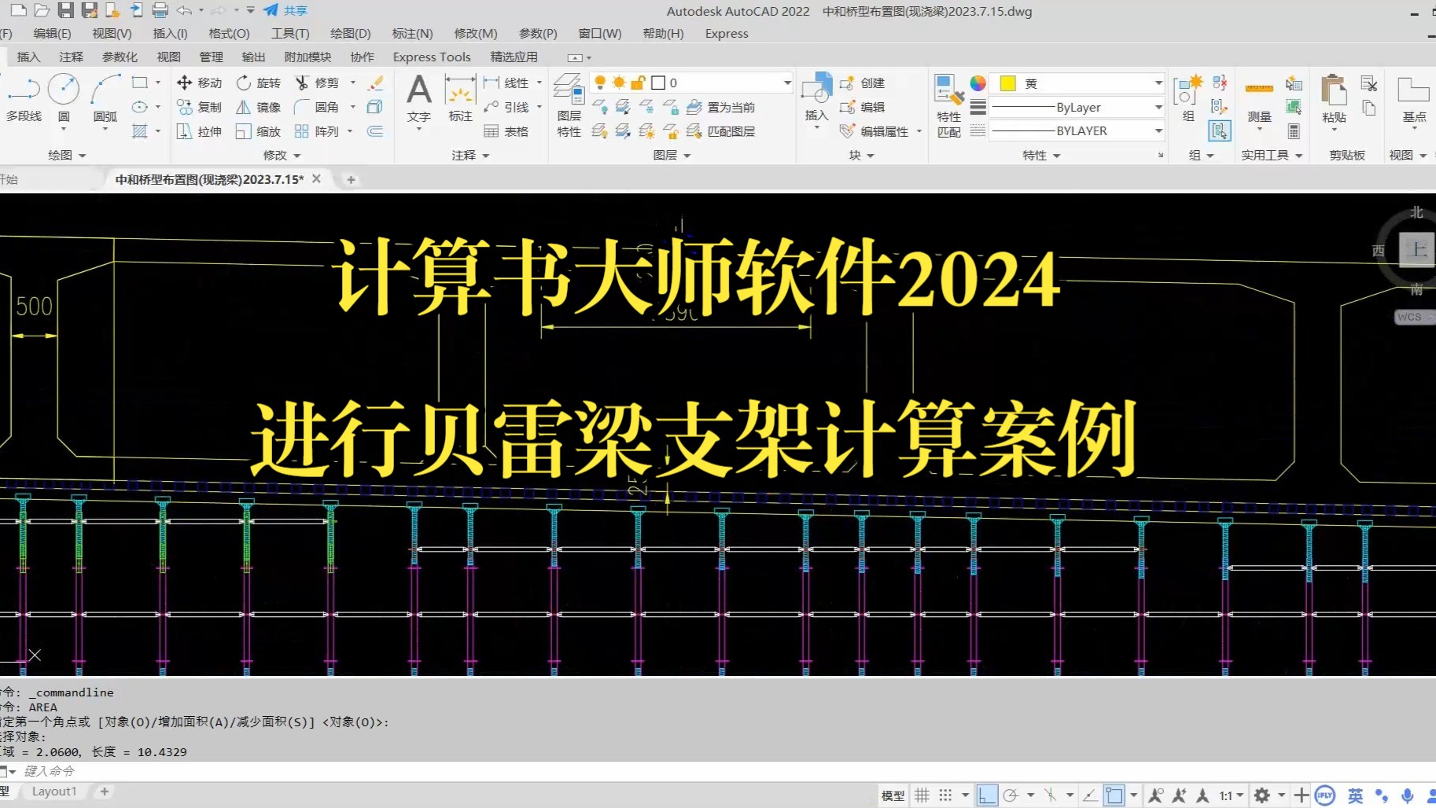Click the 标注 dimension tool
This screenshot has width=1436, height=808.
tap(460, 98)
